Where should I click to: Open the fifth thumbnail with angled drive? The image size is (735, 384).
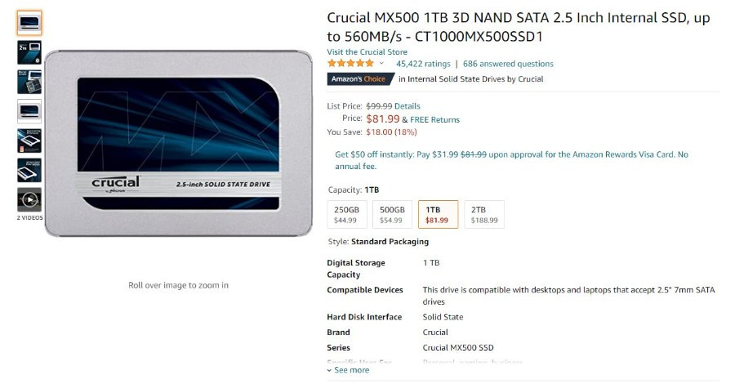click(x=29, y=141)
